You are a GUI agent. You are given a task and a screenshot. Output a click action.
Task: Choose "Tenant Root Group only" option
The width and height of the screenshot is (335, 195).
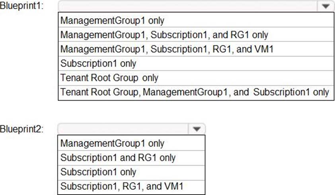click(109, 77)
